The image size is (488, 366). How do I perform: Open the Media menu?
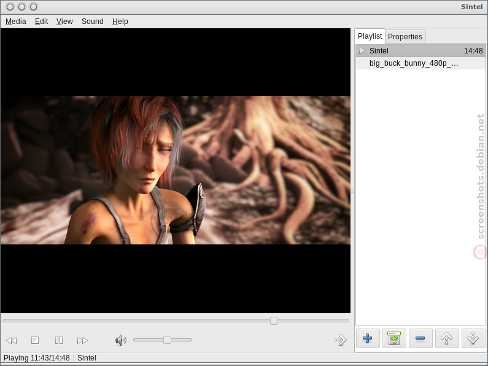16,21
